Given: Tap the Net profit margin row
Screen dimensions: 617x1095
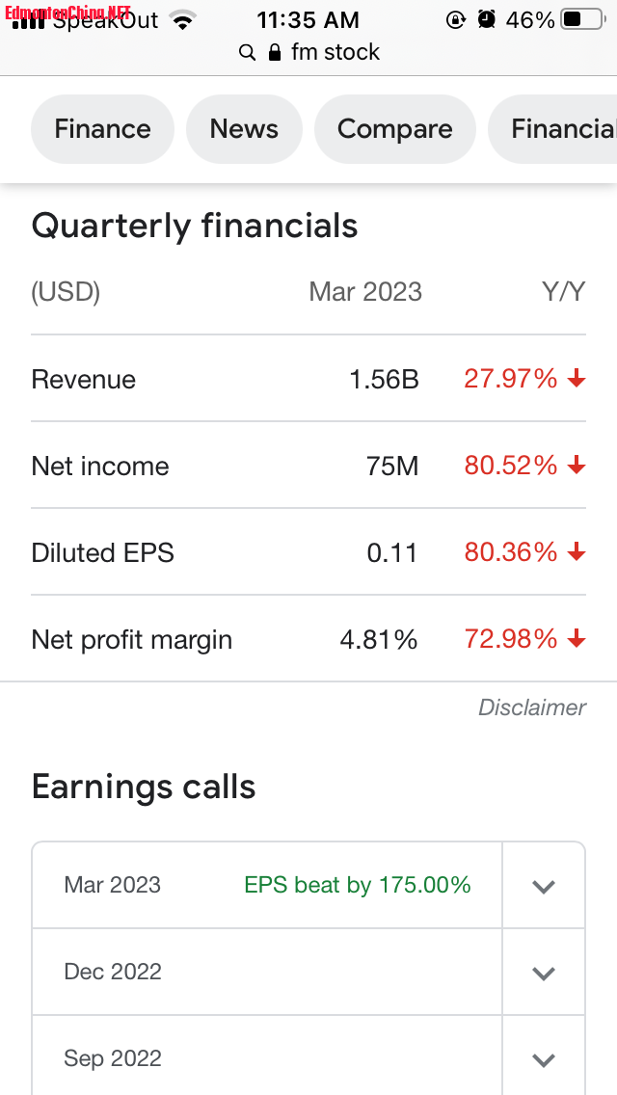Looking at the screenshot, I should click(308, 639).
